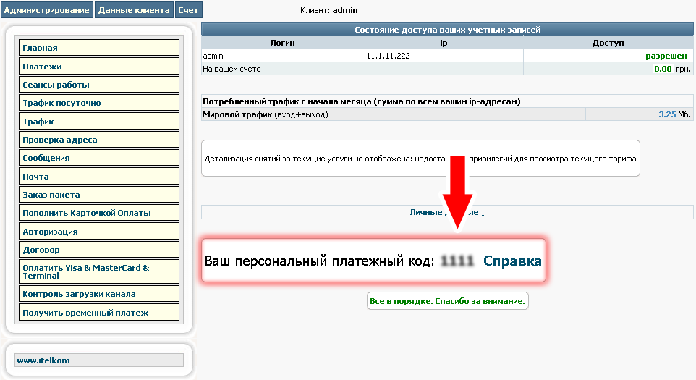This screenshot has height=380, width=696.
Task: Select Заказ пакета in sidebar
Action: 99,195
